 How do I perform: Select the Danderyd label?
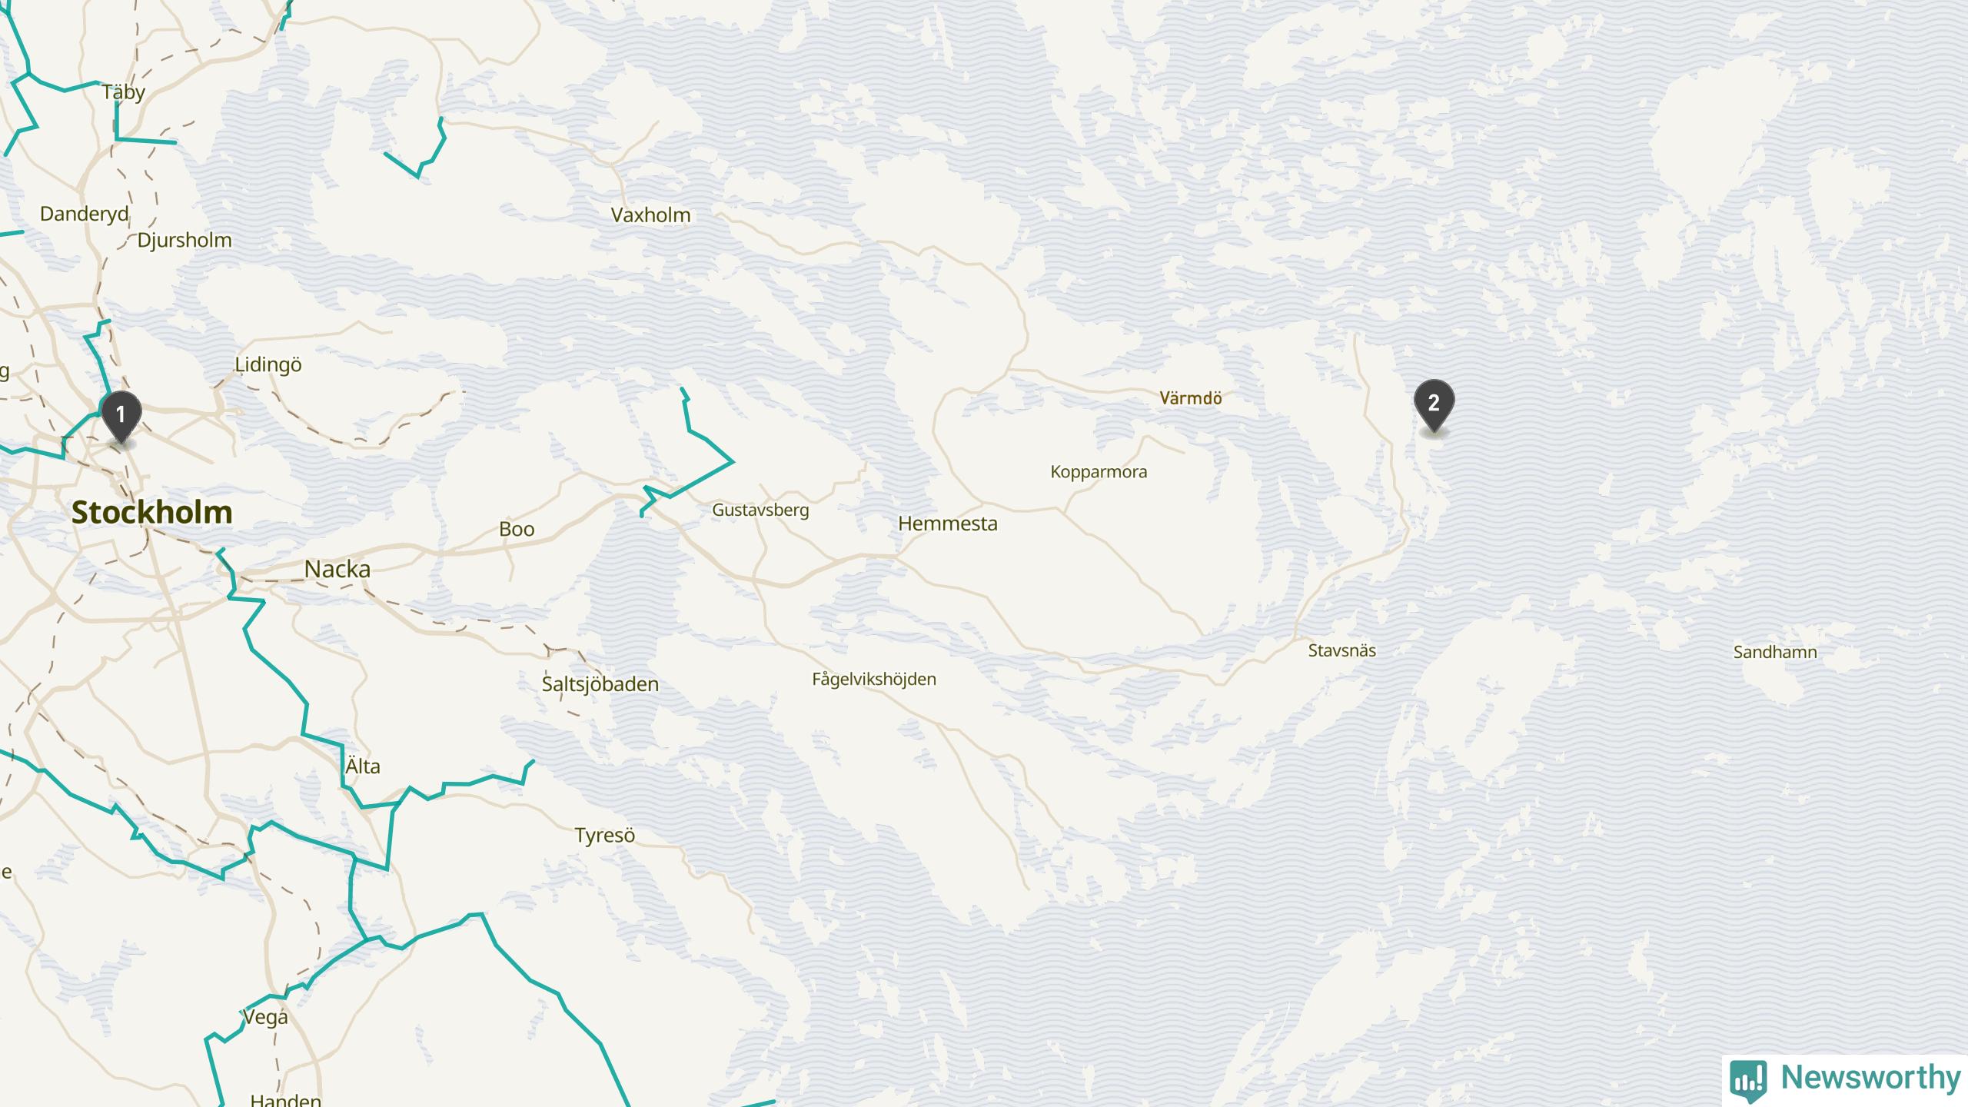point(85,214)
